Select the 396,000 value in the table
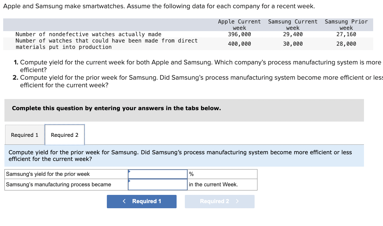This screenshot has height=226, width=383. 239,34
